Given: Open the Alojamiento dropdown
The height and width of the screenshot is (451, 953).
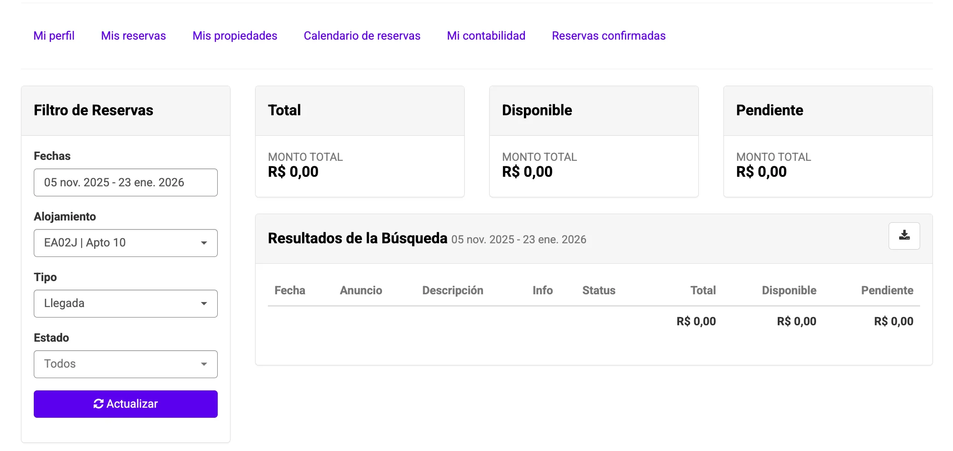Looking at the screenshot, I should pyautogui.click(x=126, y=243).
